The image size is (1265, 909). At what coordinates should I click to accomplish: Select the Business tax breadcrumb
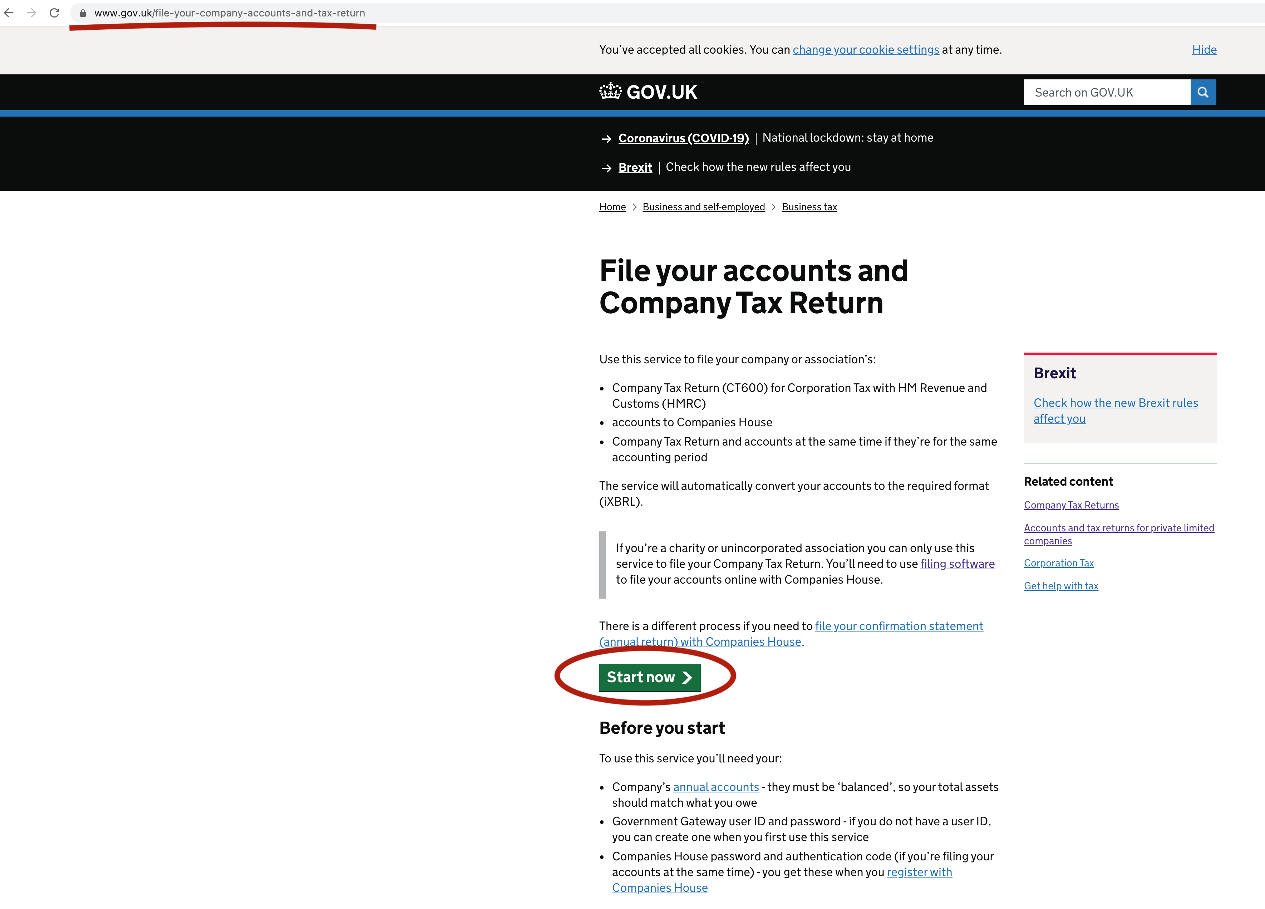809,206
